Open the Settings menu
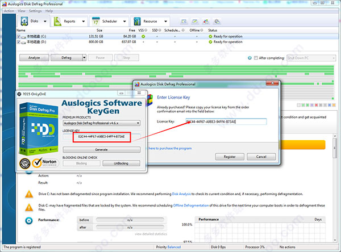Screen dimensions: 341x252 35,11
